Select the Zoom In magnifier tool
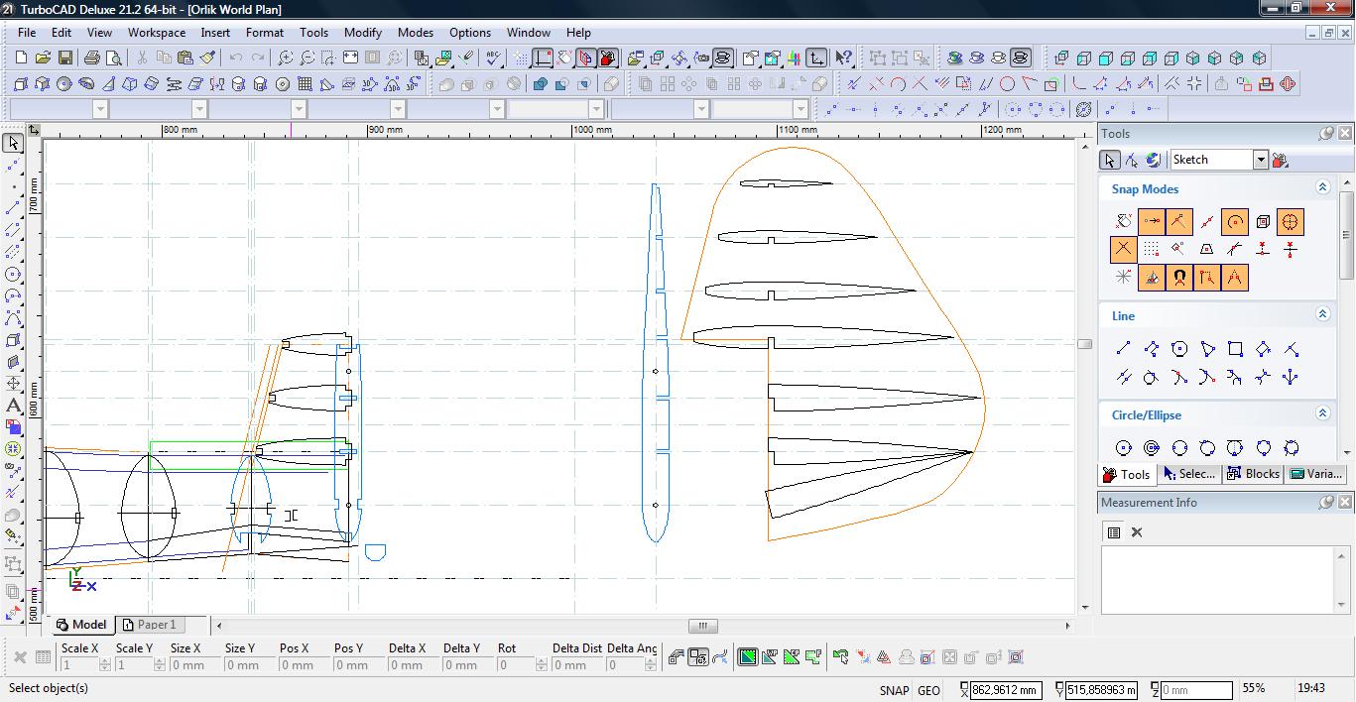This screenshot has width=1356, height=702. tap(286, 58)
